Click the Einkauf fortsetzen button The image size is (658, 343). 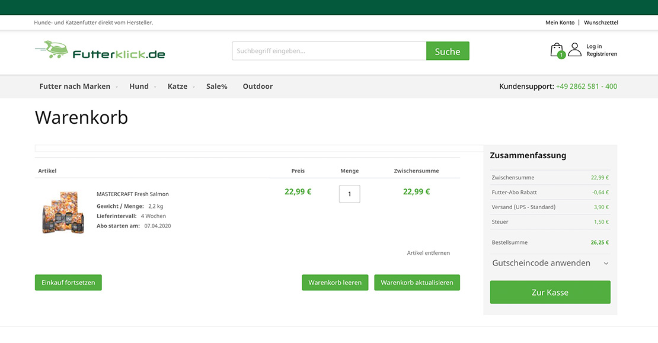click(x=68, y=283)
